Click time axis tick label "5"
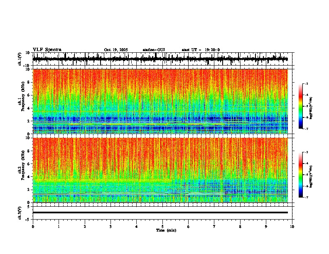The width and height of the screenshot is (329, 254). [162, 227]
